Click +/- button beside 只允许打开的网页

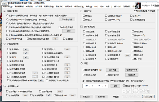tap(67, 77)
